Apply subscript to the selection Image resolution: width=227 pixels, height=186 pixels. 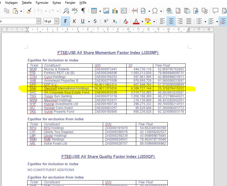pyautogui.click(x=115, y=21)
